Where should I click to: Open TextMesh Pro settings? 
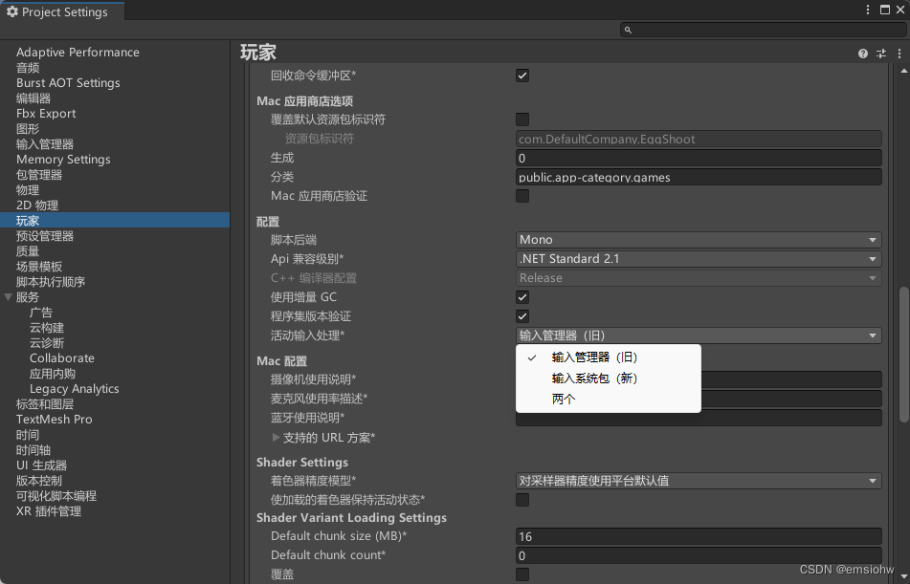(x=54, y=420)
